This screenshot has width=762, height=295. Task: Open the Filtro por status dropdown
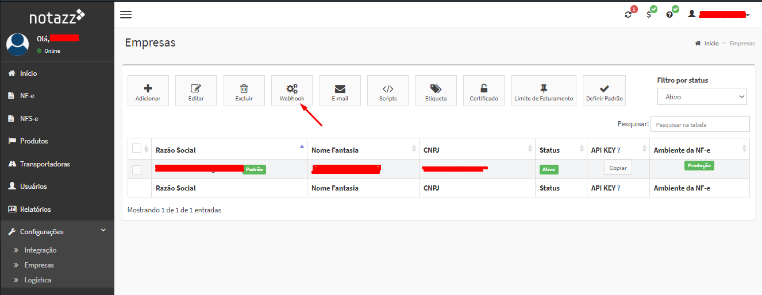[x=702, y=97]
